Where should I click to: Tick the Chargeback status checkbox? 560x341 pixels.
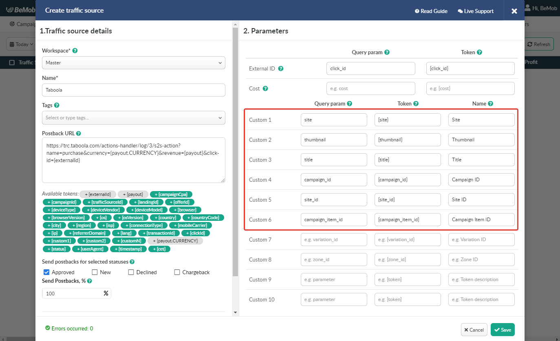177,272
